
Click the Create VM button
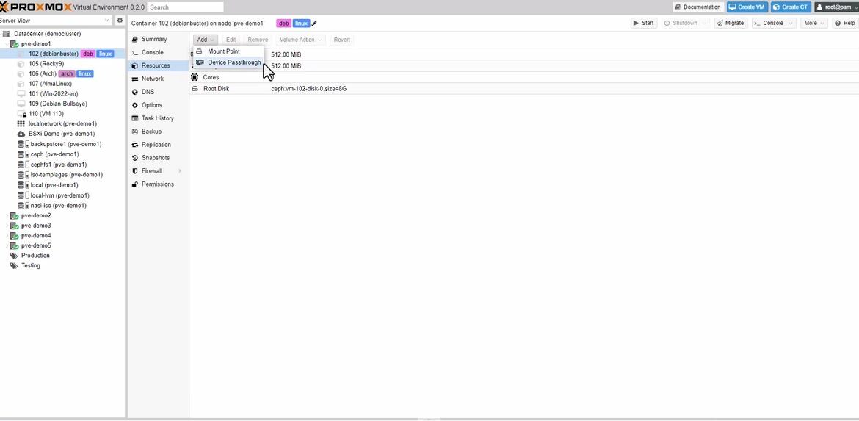click(747, 7)
